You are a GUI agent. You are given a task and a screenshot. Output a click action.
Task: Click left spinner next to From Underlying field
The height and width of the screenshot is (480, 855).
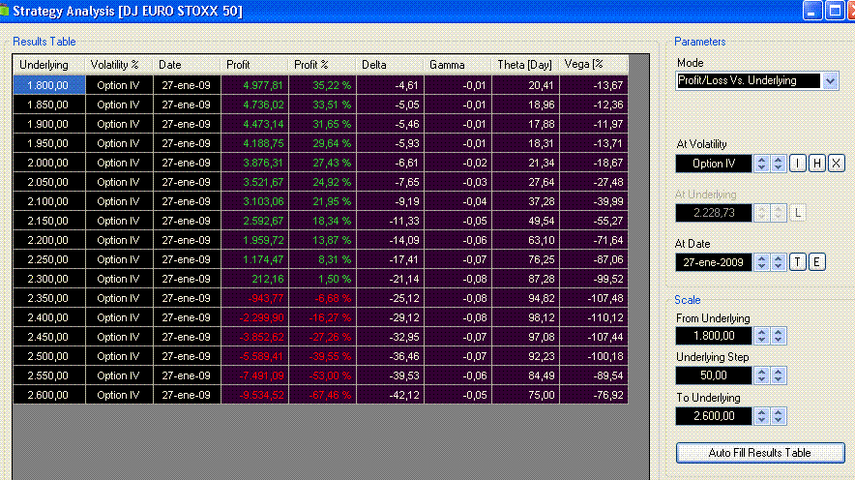click(762, 336)
